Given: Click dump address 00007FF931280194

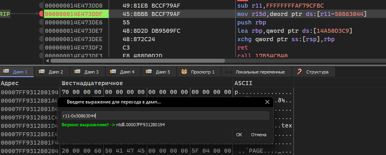Looking at the screenshot, I should point(30,92).
